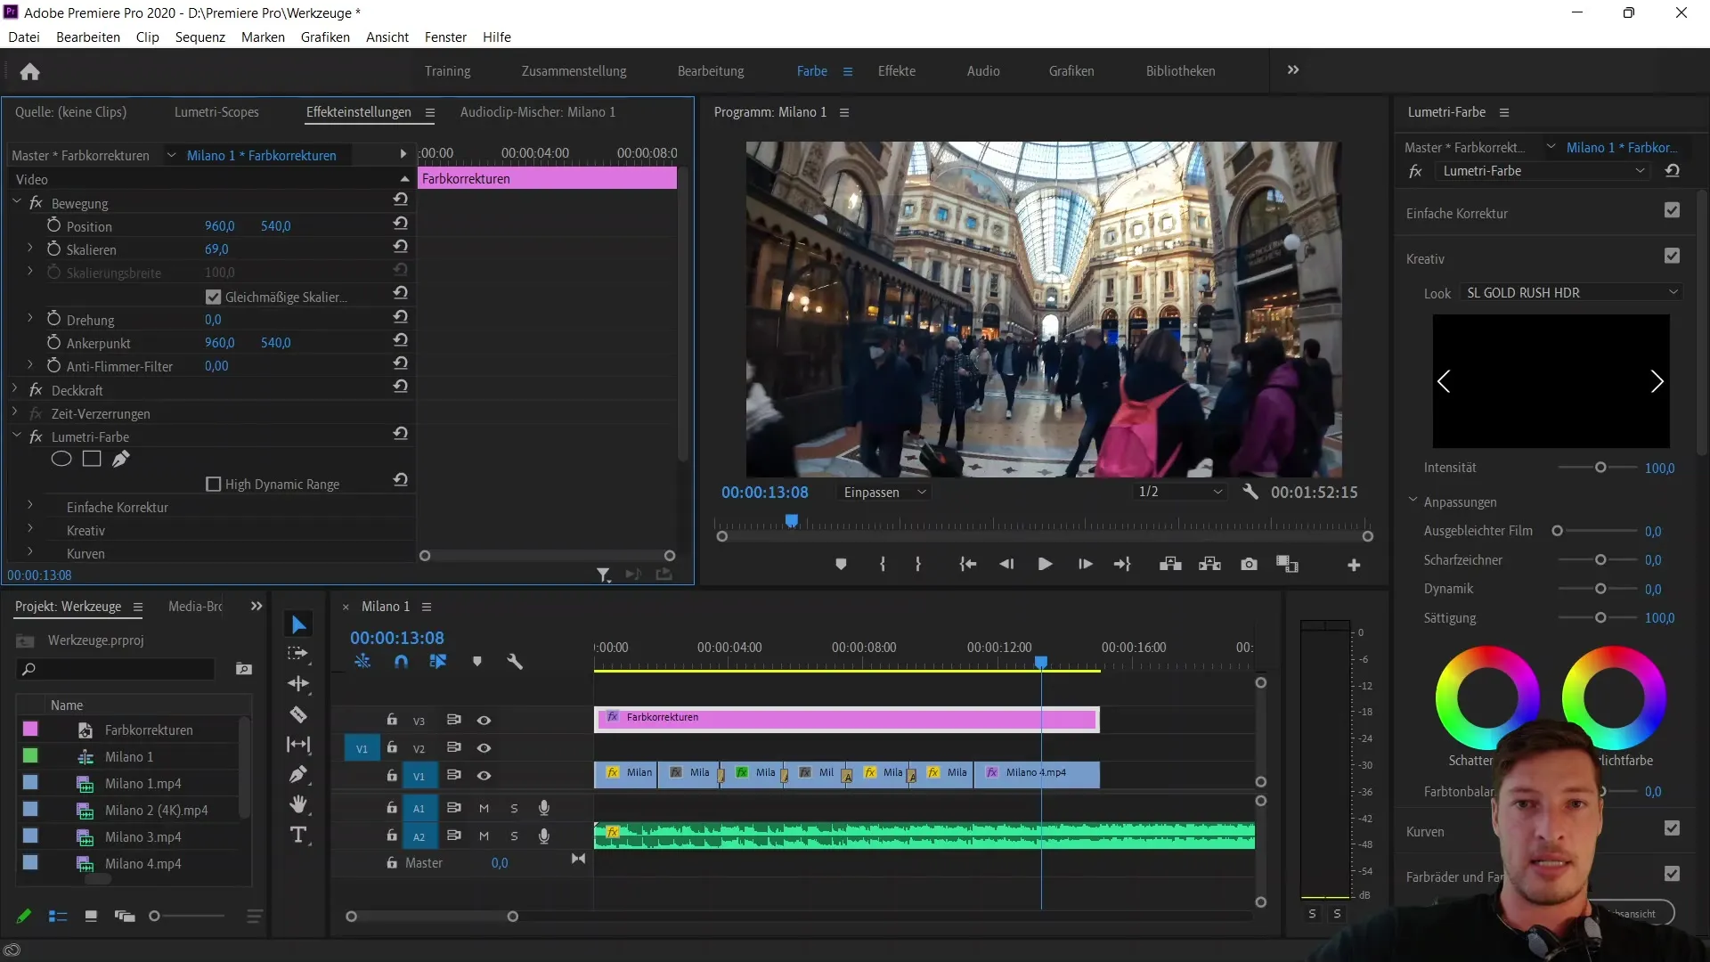Create ellipse mask in Lumetri-Farbe
The width and height of the screenshot is (1710, 962).
[61, 459]
